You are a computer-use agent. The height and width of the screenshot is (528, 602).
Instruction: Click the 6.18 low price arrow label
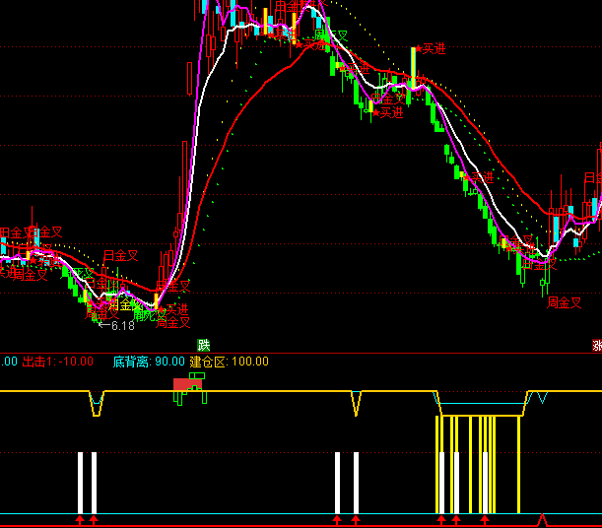tap(116, 325)
